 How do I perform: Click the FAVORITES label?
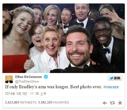click(x=61, y=103)
